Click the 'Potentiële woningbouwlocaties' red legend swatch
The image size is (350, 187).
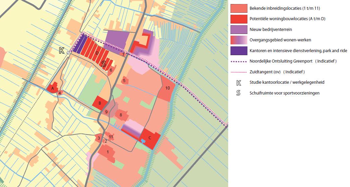[x=239, y=19]
